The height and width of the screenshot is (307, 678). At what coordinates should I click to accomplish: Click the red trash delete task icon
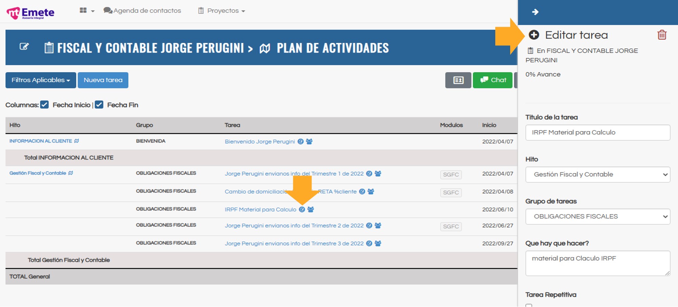pyautogui.click(x=662, y=35)
